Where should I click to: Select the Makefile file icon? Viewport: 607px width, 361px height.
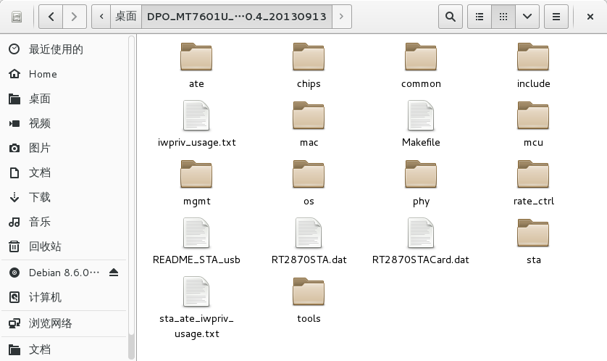pos(421,115)
